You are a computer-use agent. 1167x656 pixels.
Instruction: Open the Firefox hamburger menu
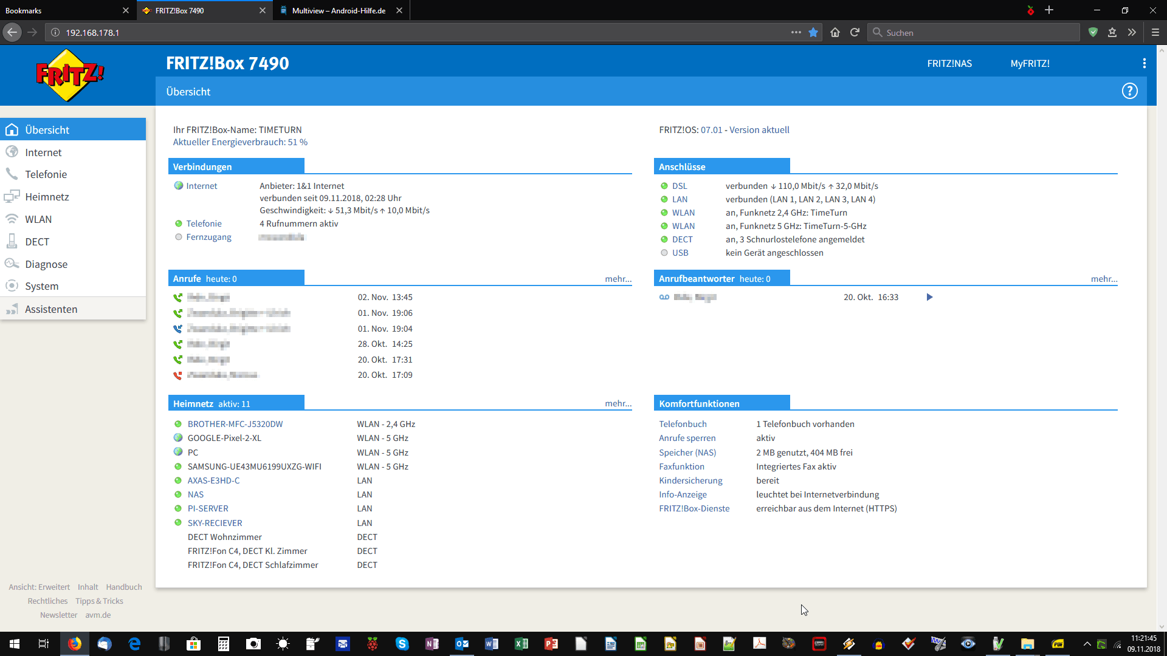(1155, 32)
